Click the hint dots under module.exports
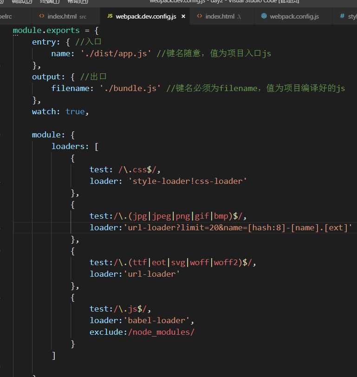 (x=15, y=35)
